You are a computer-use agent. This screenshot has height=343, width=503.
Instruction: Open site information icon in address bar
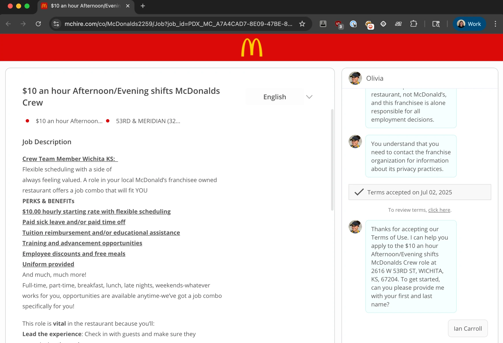pyautogui.click(x=56, y=24)
